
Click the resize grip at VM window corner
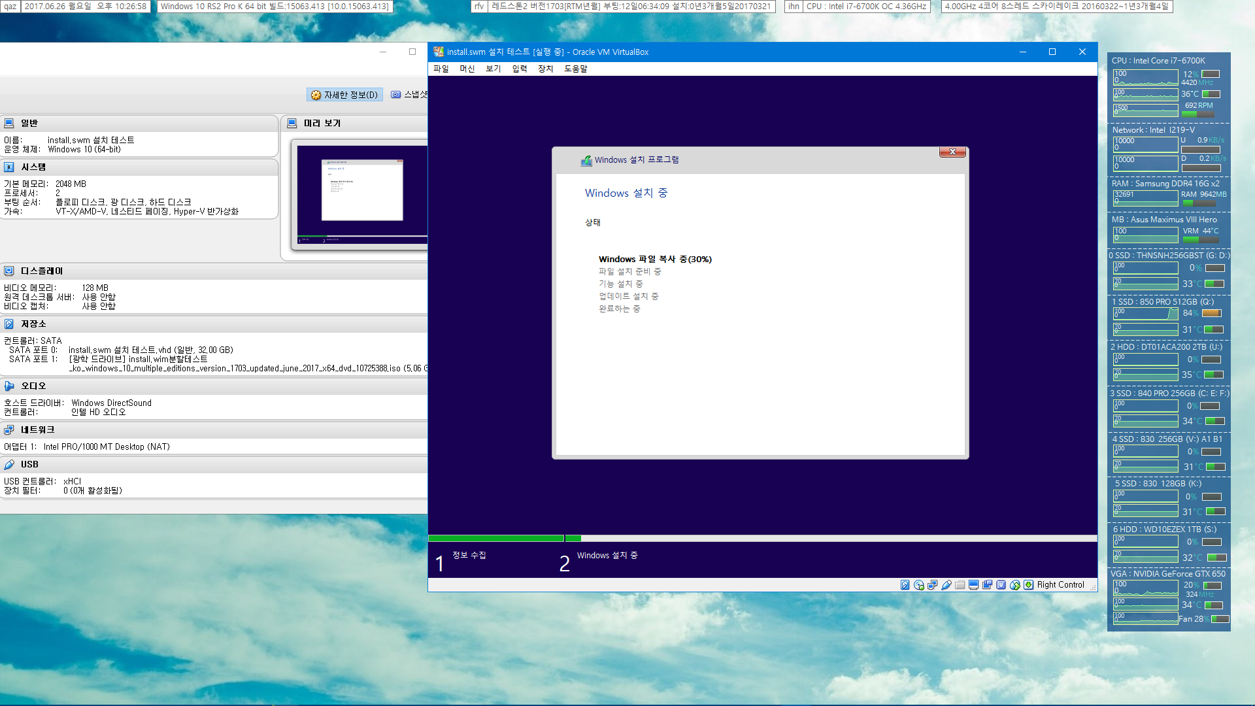pyautogui.click(x=1092, y=586)
